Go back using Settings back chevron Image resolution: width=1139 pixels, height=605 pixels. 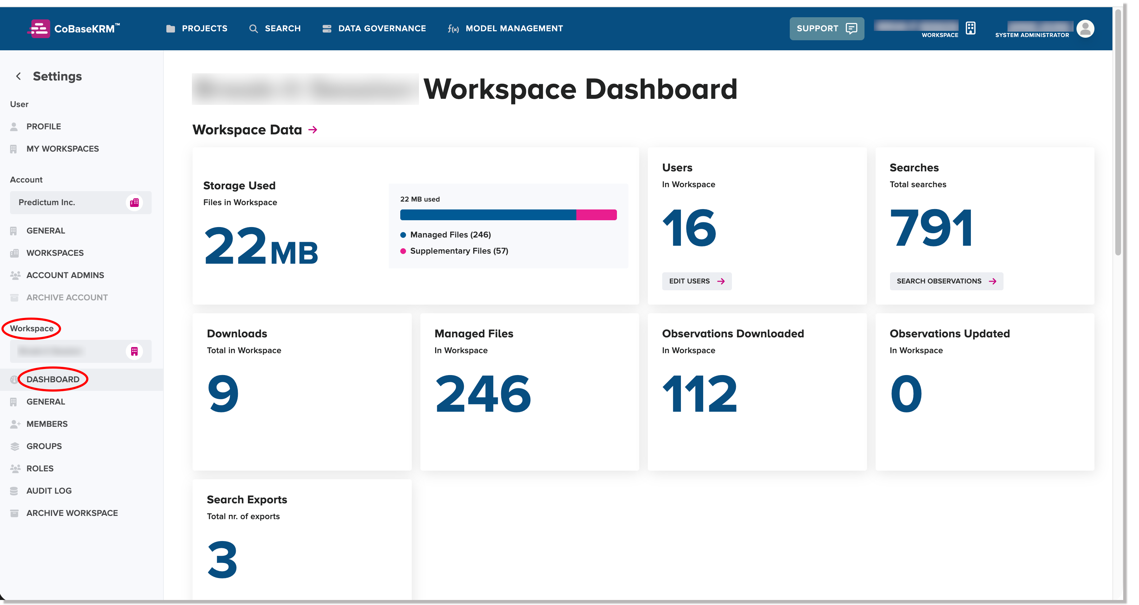coord(18,76)
